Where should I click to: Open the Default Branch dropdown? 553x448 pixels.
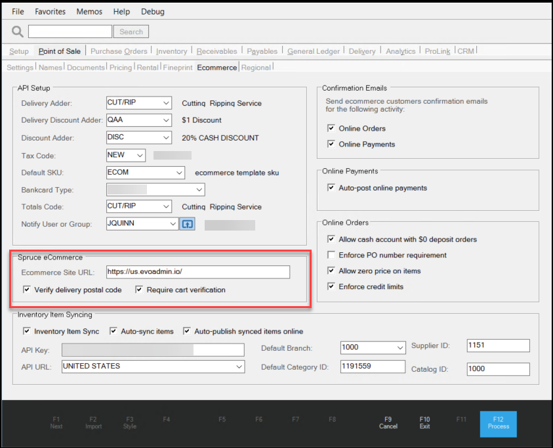tap(400, 347)
